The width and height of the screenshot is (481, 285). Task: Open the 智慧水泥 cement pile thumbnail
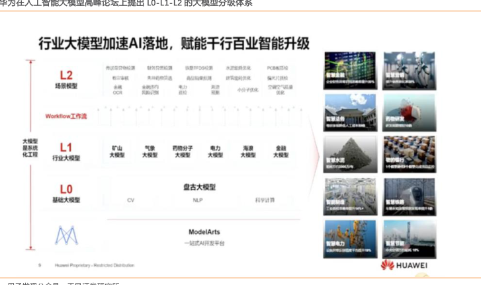pos(350,155)
